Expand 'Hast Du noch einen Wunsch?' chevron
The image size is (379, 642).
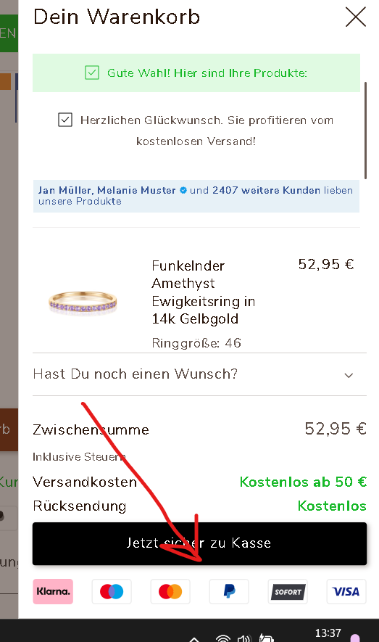349,375
